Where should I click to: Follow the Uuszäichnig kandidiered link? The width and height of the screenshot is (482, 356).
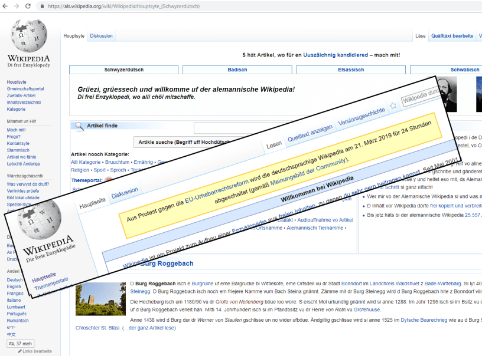pyautogui.click(x=336, y=55)
